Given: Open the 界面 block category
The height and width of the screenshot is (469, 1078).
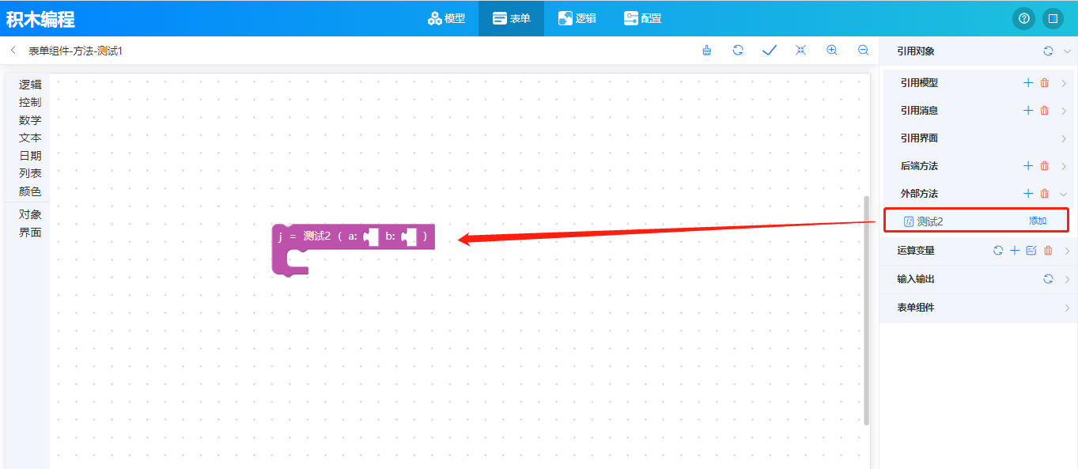Looking at the screenshot, I should [x=30, y=233].
